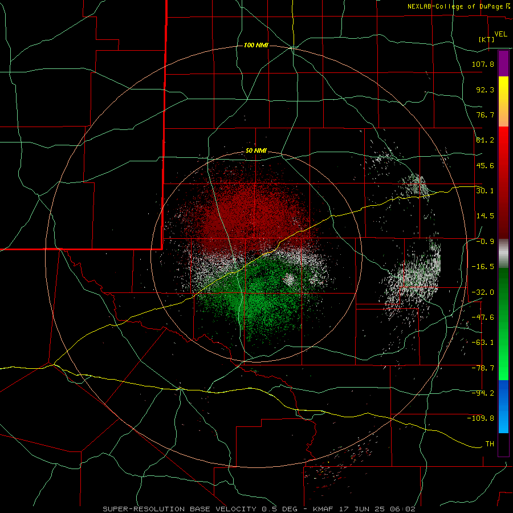The image size is (513, 513).
Task: Click the TH legend label
Action: 490,444
